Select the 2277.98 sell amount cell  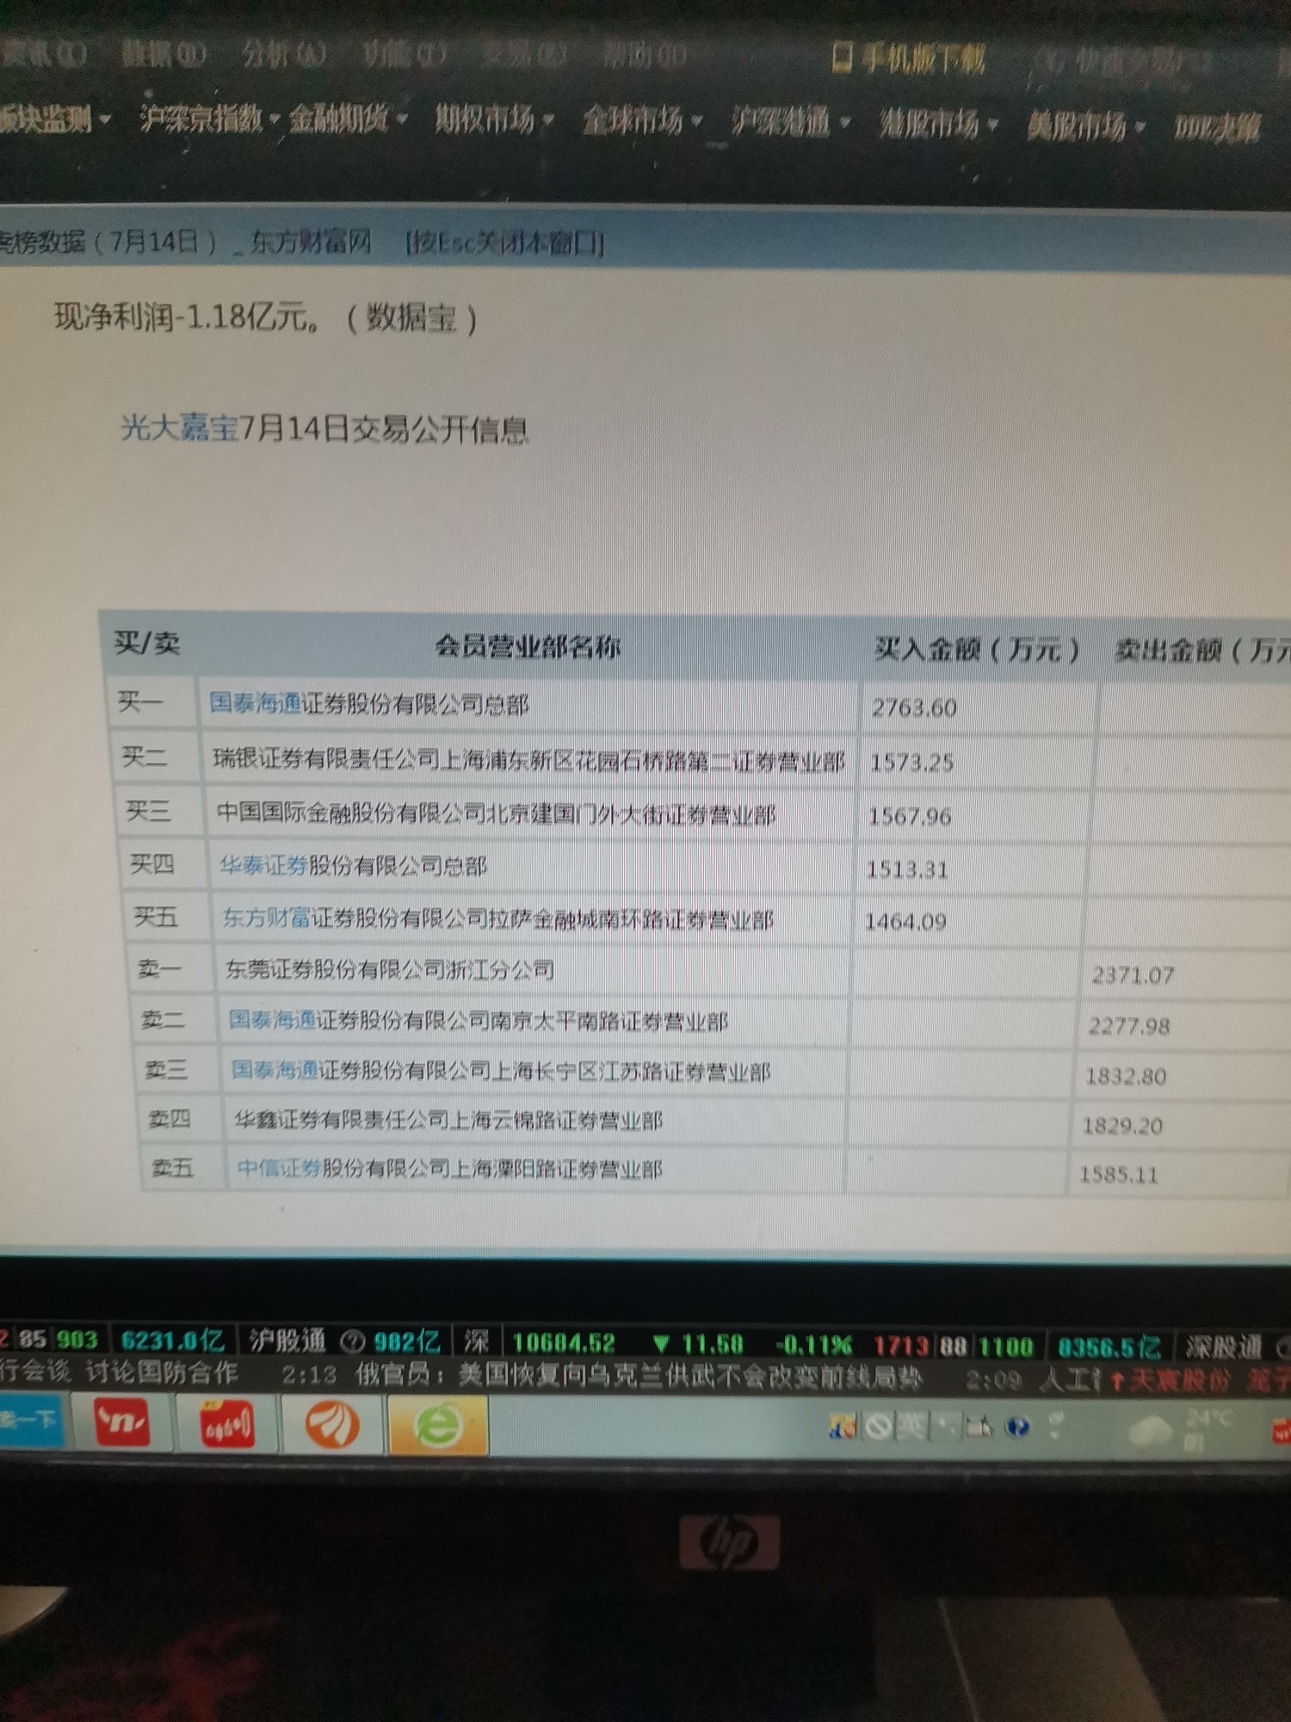click(x=1129, y=1025)
